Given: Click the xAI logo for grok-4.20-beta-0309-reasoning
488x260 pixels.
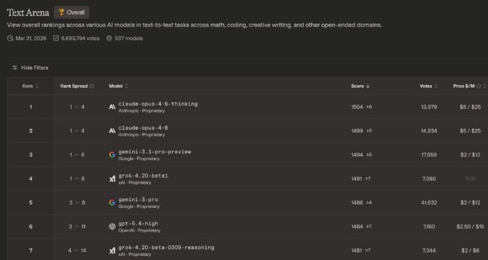Looking at the screenshot, I should pos(112,251).
